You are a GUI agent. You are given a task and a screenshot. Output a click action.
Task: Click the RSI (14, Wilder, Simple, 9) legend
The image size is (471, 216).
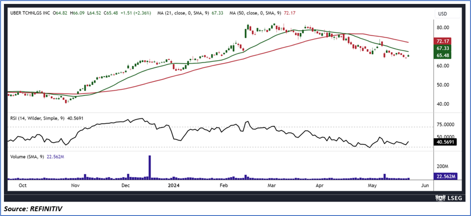tap(46, 119)
